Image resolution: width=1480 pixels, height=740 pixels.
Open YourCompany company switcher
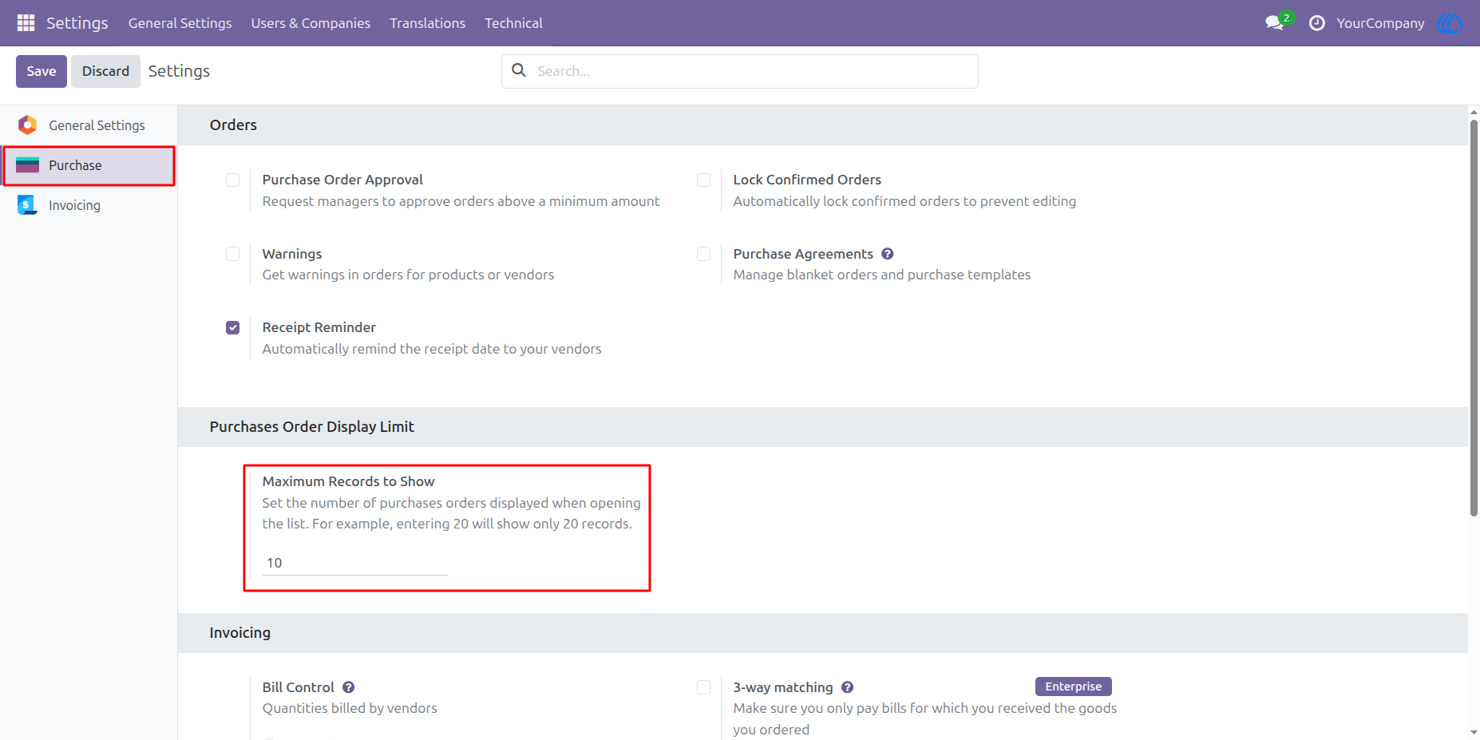tap(1380, 23)
